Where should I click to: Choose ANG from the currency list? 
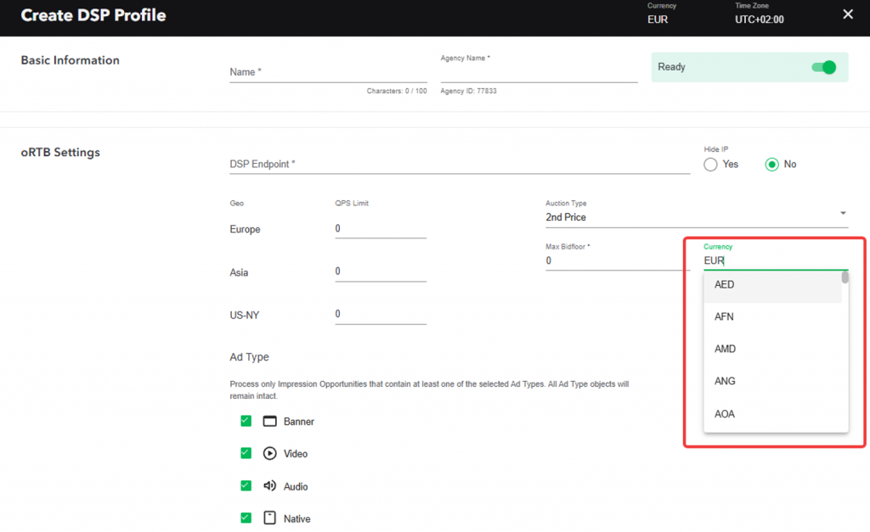coord(772,381)
